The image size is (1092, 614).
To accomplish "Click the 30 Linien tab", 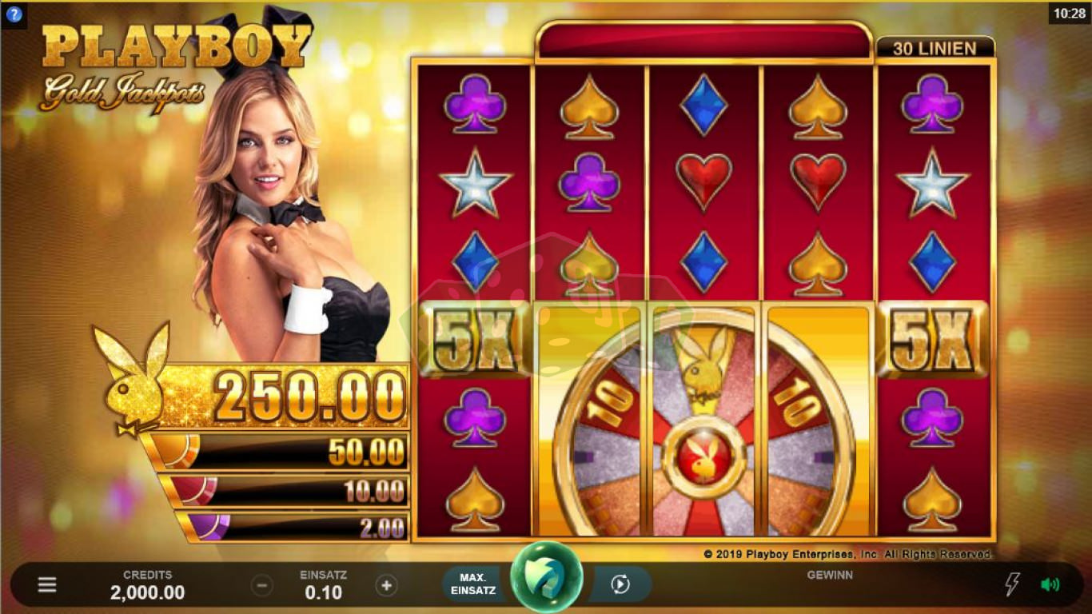I will pyautogui.click(x=935, y=48).
